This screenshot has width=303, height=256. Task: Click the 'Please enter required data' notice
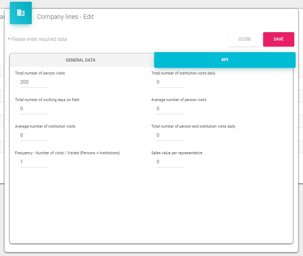[39, 39]
